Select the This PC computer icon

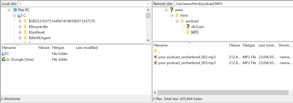15,10
